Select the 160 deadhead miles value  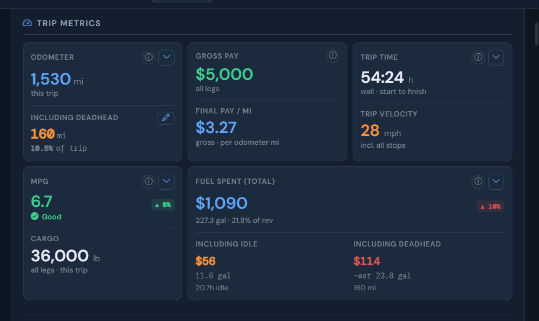(43, 134)
